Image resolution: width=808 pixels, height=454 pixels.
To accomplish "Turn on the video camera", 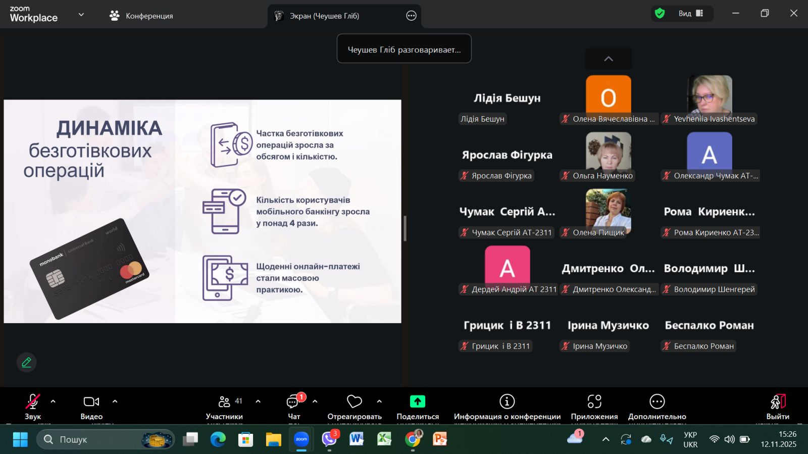I will click(91, 401).
